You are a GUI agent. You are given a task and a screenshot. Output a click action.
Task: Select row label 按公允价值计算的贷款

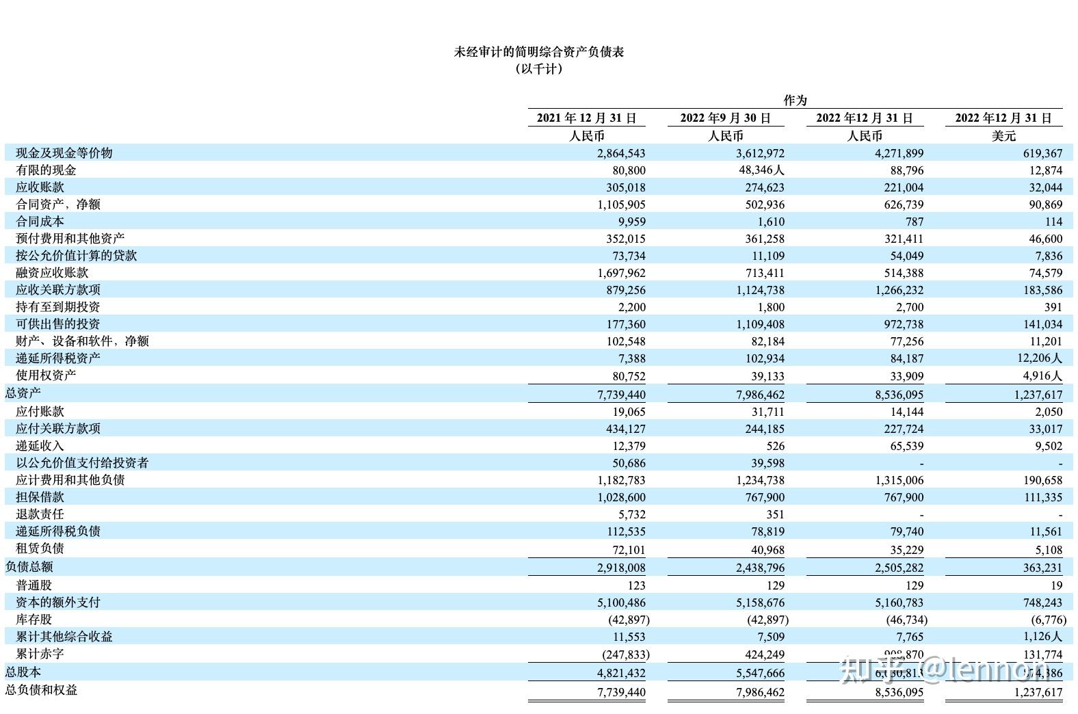pyautogui.click(x=77, y=255)
